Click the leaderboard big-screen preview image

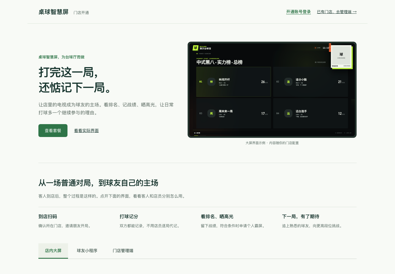tap(272, 90)
